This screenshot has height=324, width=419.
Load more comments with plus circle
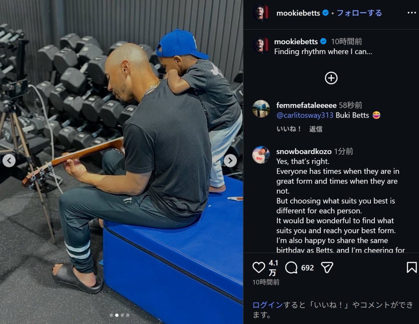coord(331,78)
